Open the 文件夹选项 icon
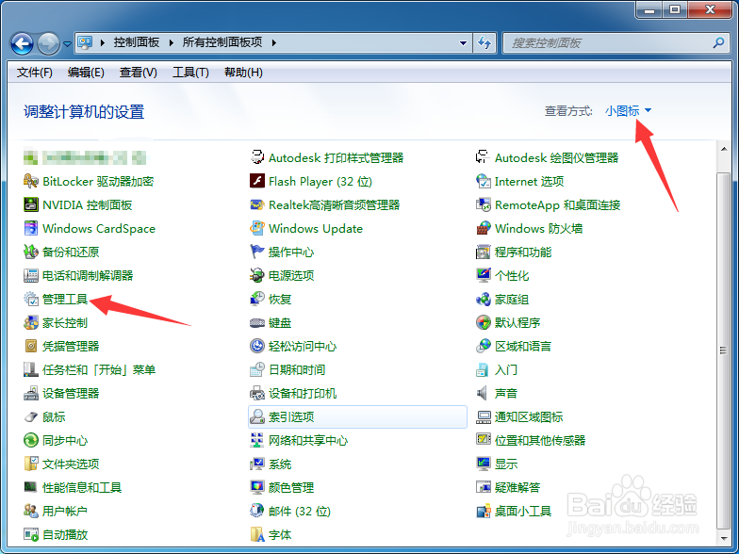739x554 pixels. 30,464
